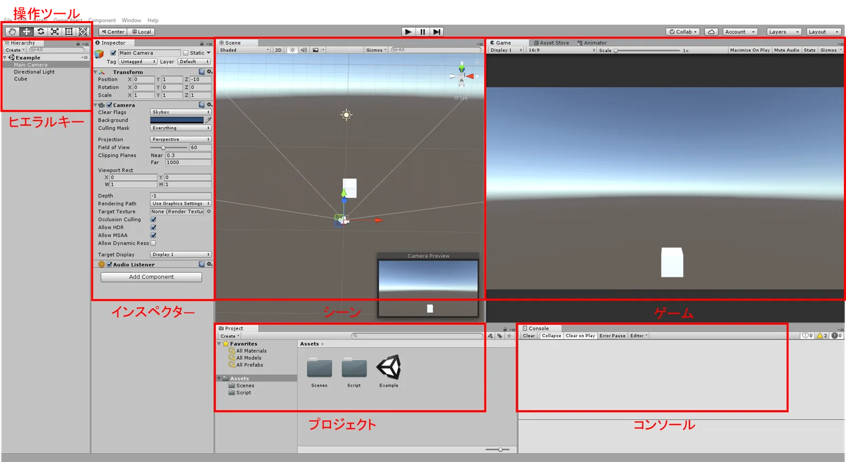Adjust the Field of View slider
This screenshot has height=462, width=846.
coord(169,148)
